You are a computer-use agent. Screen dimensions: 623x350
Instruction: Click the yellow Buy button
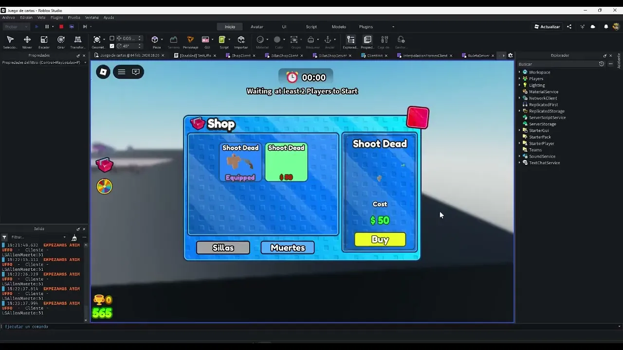[x=380, y=240]
